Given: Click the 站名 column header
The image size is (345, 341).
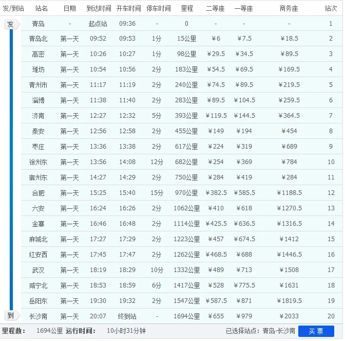Looking at the screenshot, I should (x=41, y=8).
